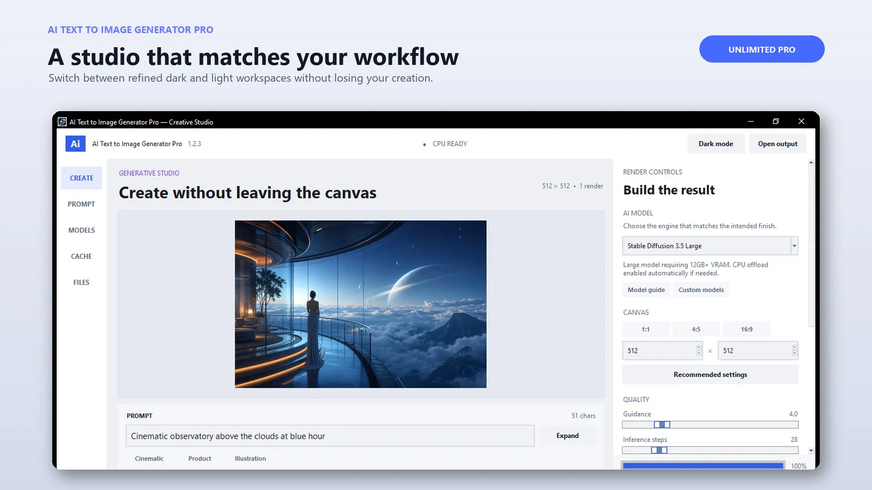Click the prompt text field
Image resolution: width=872 pixels, height=490 pixels.
[x=330, y=436]
